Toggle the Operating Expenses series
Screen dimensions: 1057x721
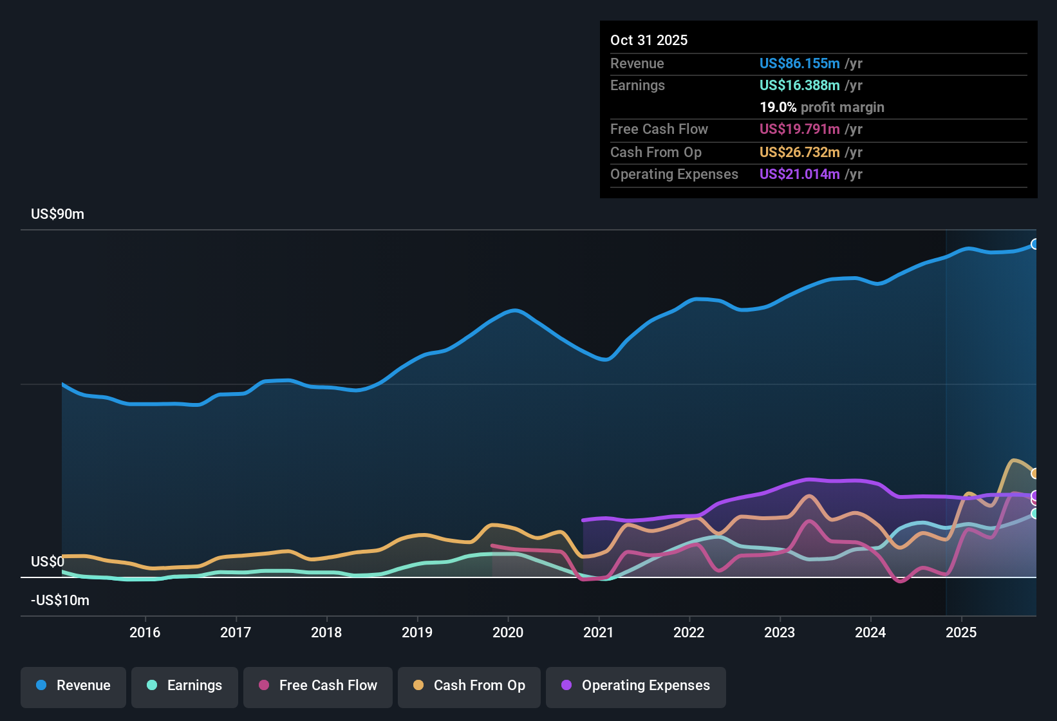click(635, 686)
